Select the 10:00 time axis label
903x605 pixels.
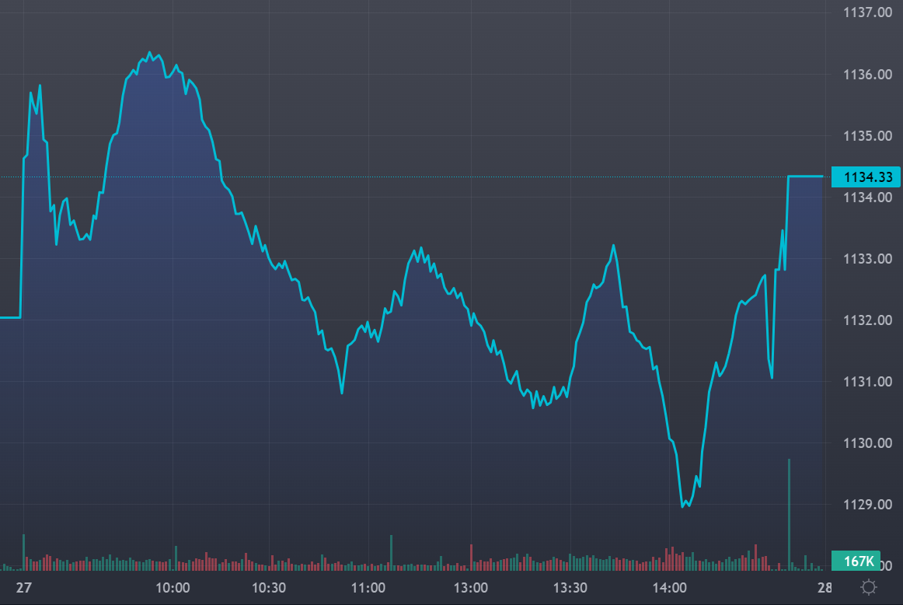click(173, 587)
